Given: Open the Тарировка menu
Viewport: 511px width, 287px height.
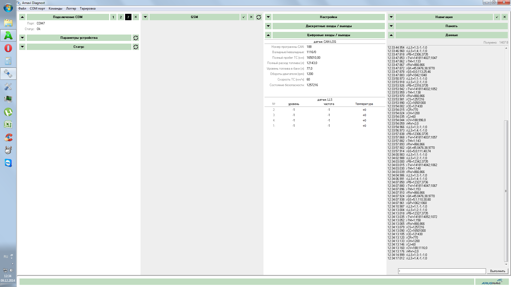Looking at the screenshot, I should point(88,9).
